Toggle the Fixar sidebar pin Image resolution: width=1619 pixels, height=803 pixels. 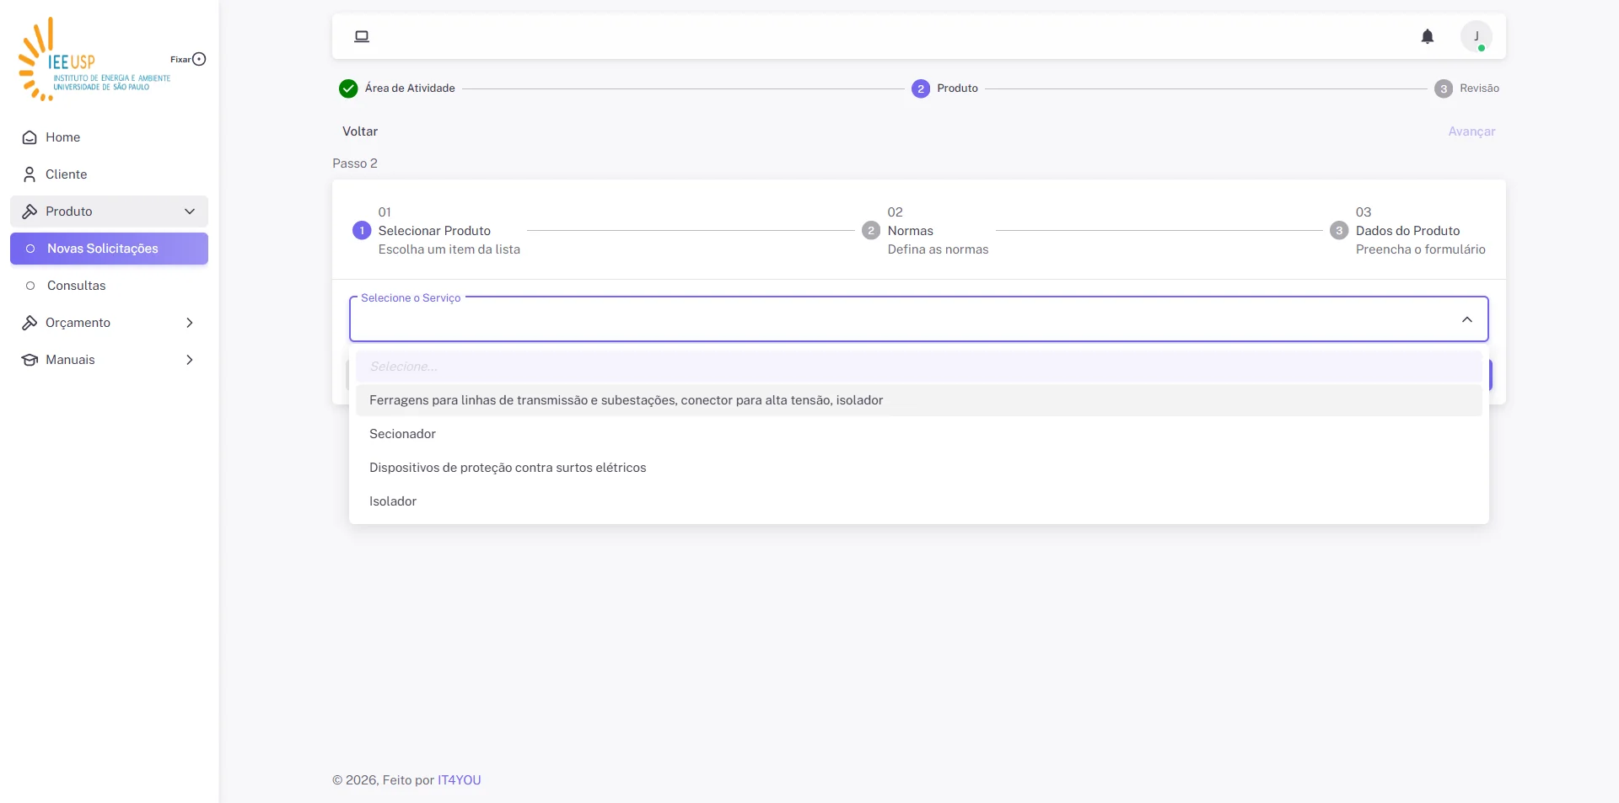(x=199, y=59)
